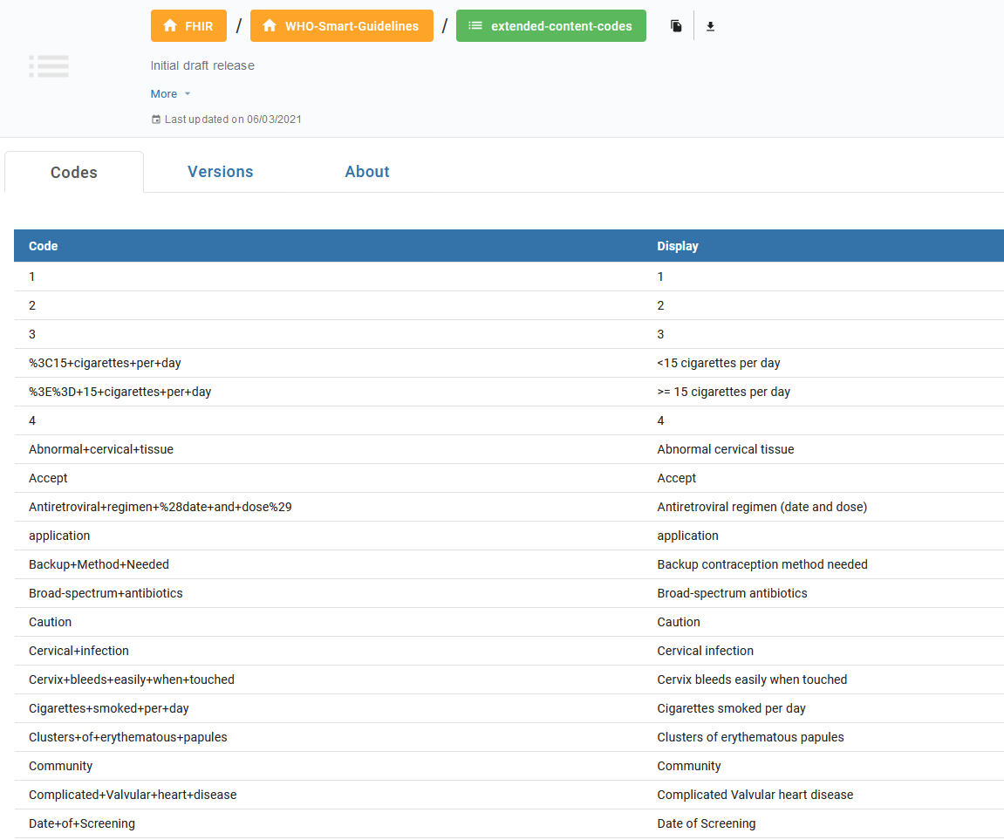The image size is (1004, 840).
Task: Click the Accept code cell
Action: [48, 478]
